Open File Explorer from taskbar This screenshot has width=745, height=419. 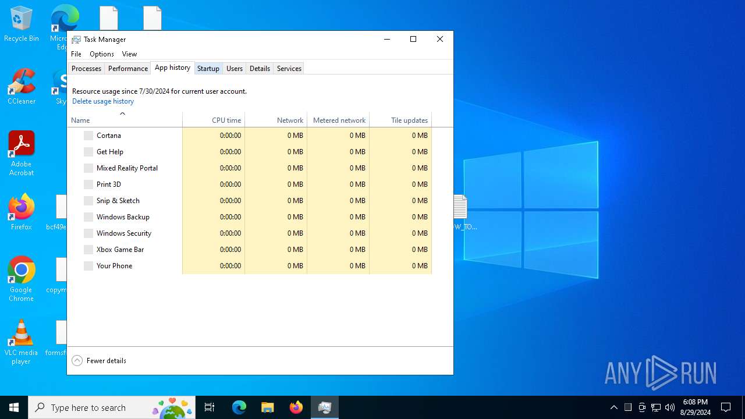coord(268,407)
